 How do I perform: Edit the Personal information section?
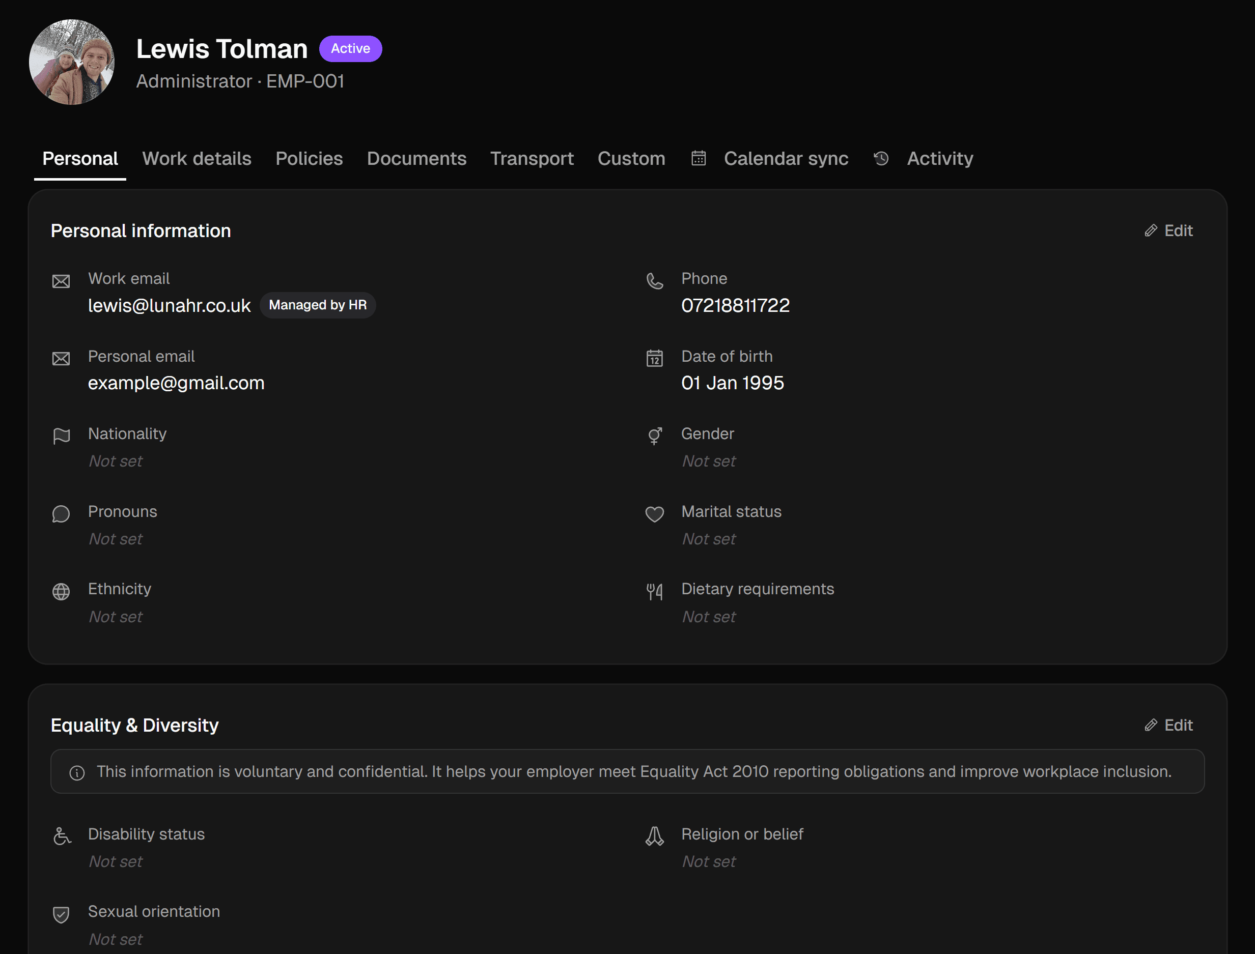point(1168,230)
